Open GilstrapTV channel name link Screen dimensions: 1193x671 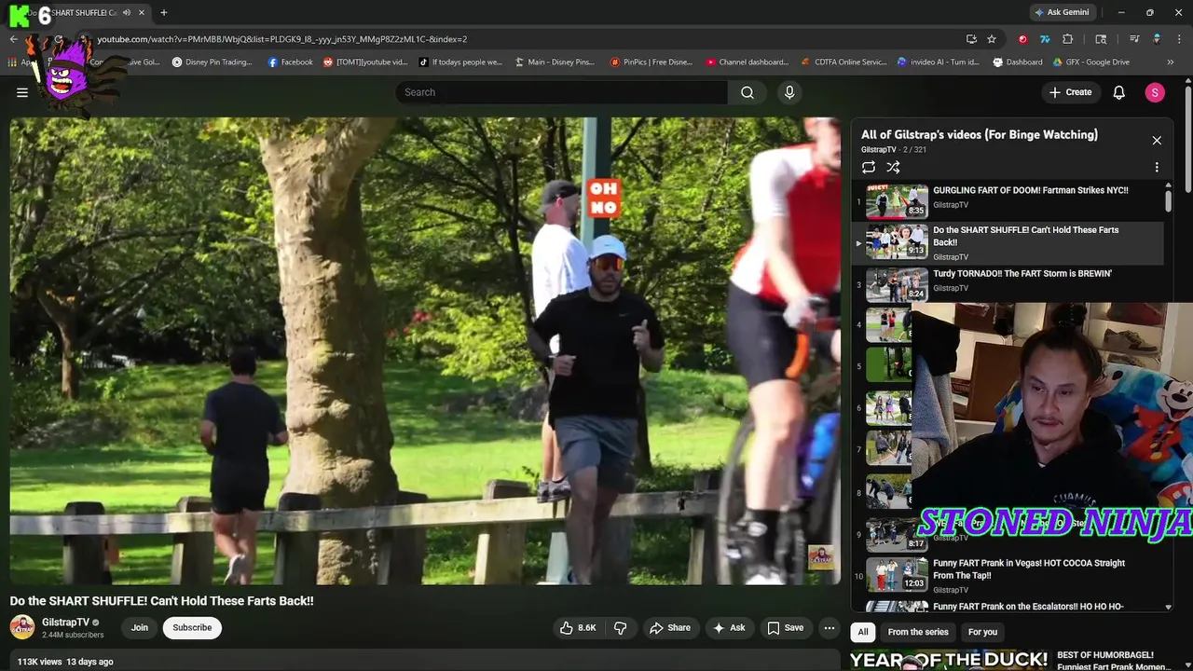tap(65, 623)
